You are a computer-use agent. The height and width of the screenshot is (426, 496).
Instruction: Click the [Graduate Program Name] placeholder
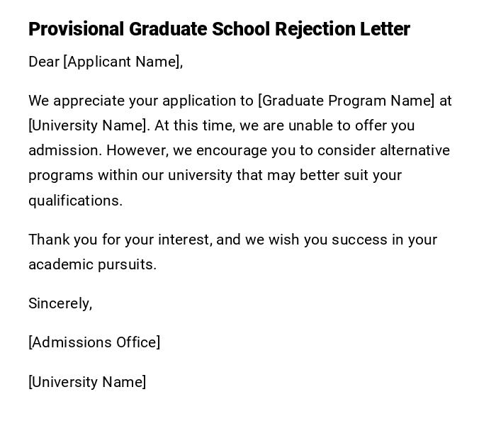pyautogui.click(x=346, y=101)
